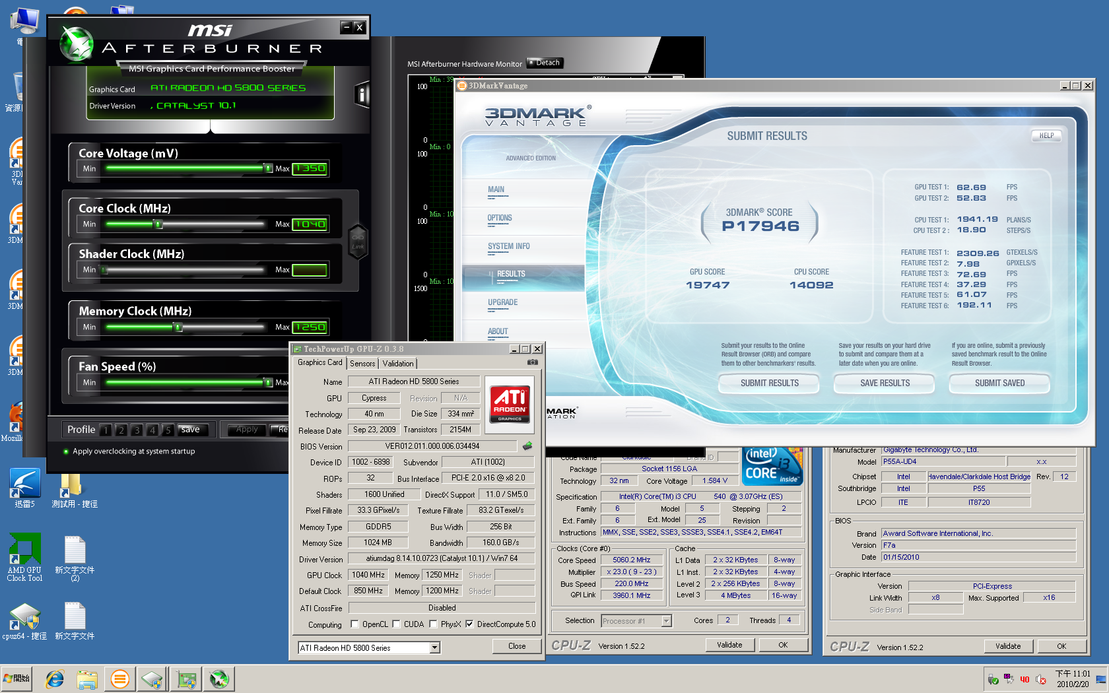The height and width of the screenshot is (693, 1109).
Task: Click Memory Clock value field 1250
Action: (310, 327)
